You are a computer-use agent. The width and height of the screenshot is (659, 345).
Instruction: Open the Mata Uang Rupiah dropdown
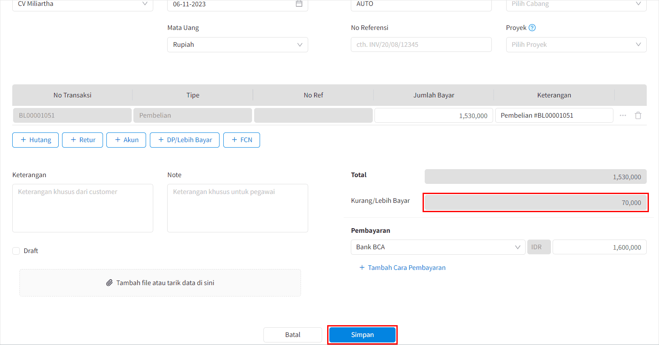[x=238, y=45]
